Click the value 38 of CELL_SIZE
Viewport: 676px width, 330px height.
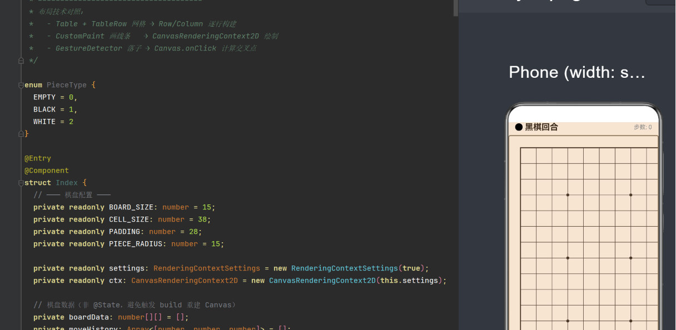pyautogui.click(x=202, y=219)
